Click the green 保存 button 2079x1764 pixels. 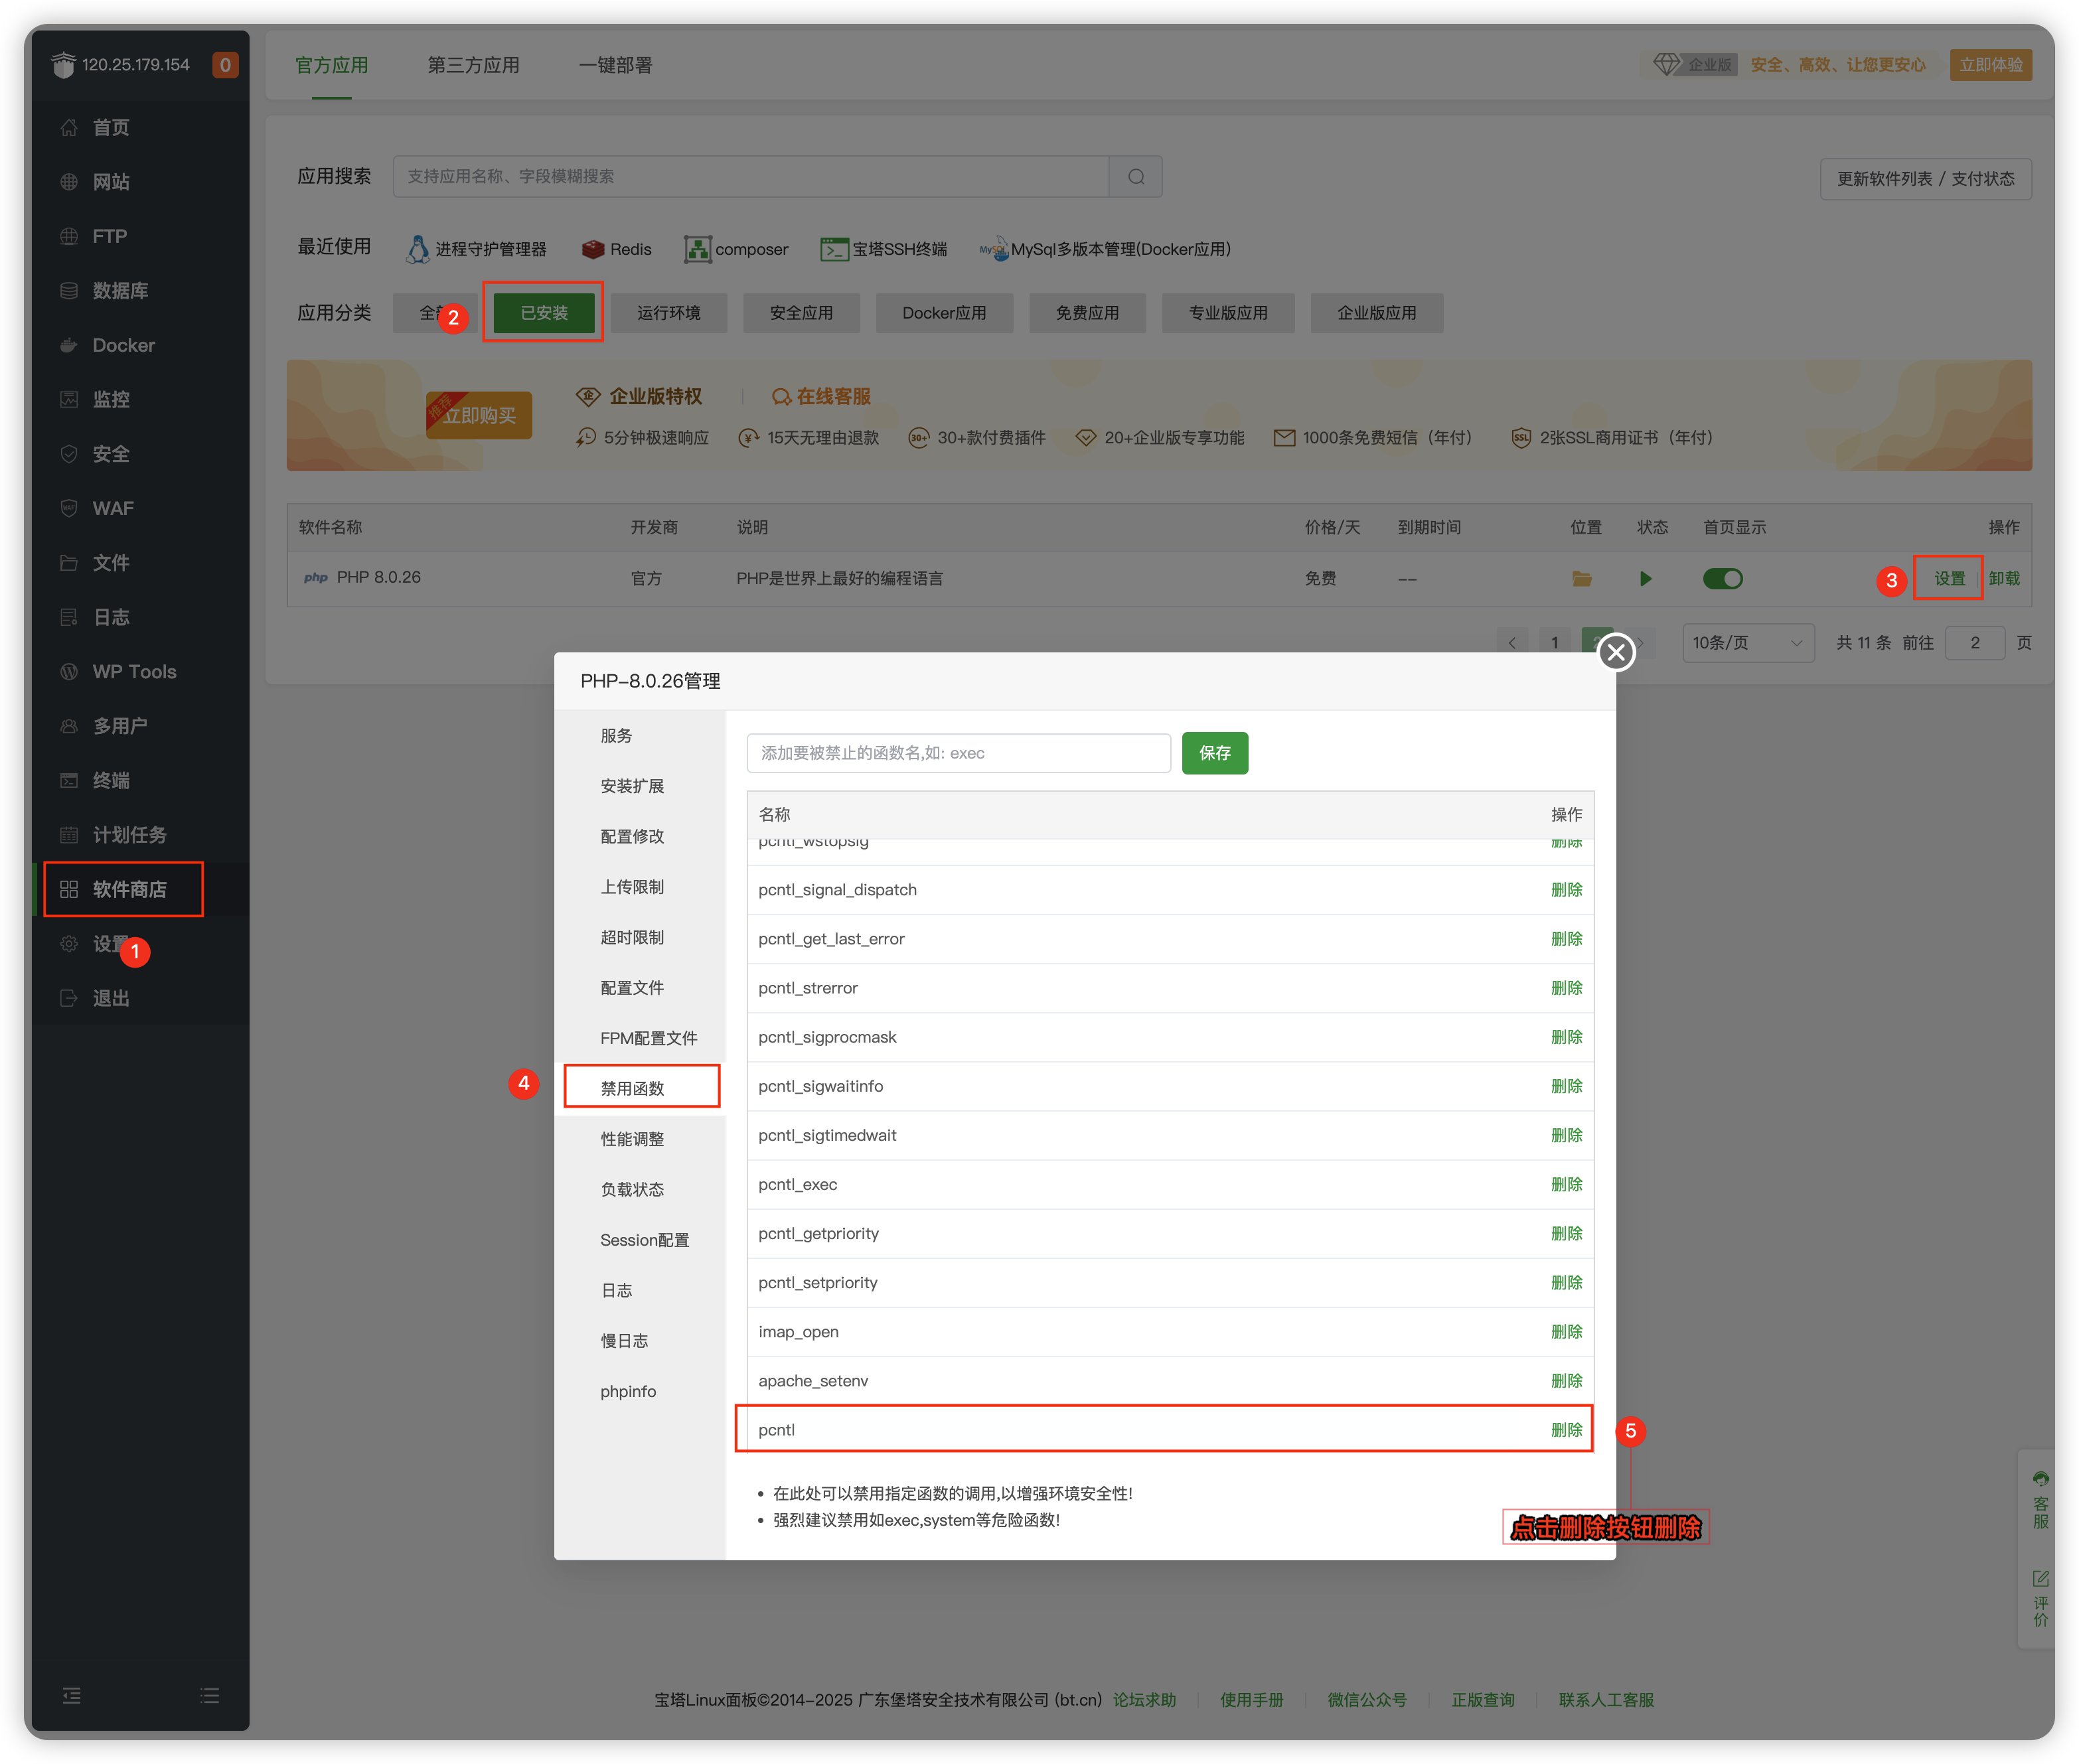point(1214,753)
